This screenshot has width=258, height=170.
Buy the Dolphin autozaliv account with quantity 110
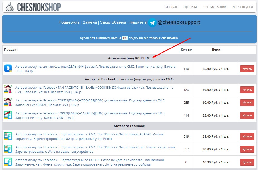247,69
